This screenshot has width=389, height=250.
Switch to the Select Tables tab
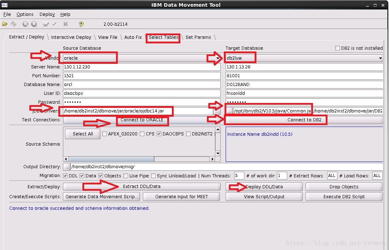(x=163, y=37)
